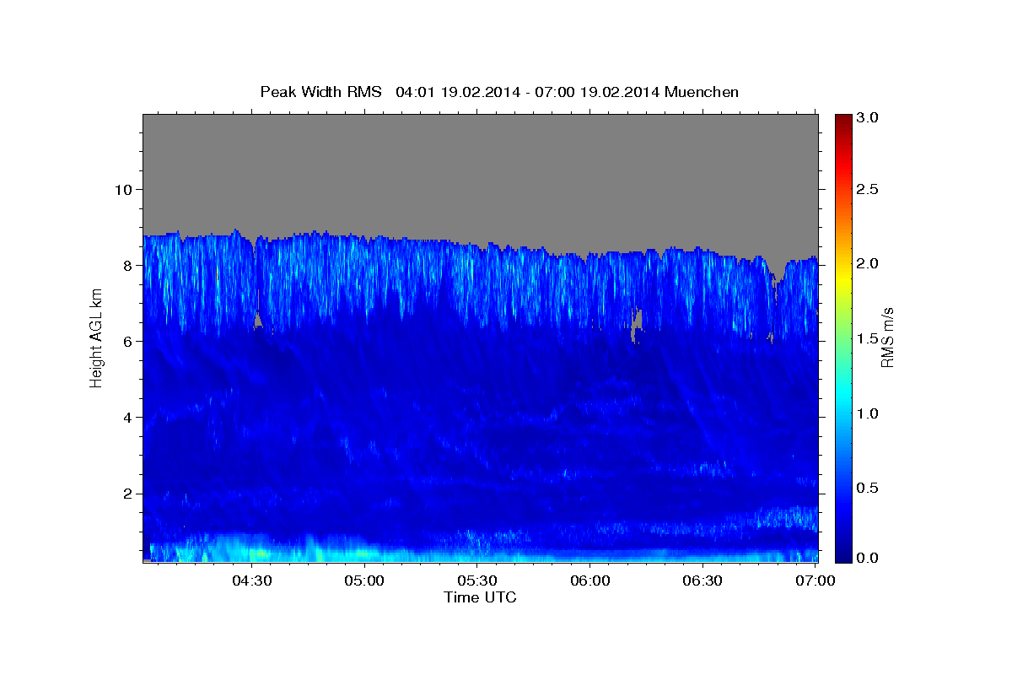
Task: Click the 05:00 time tick label
Action: click(364, 581)
